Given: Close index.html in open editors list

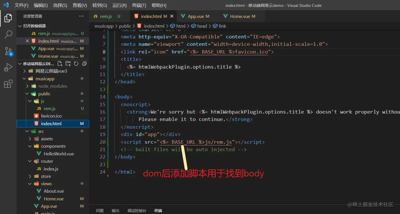Looking at the screenshot, I should point(27,41).
